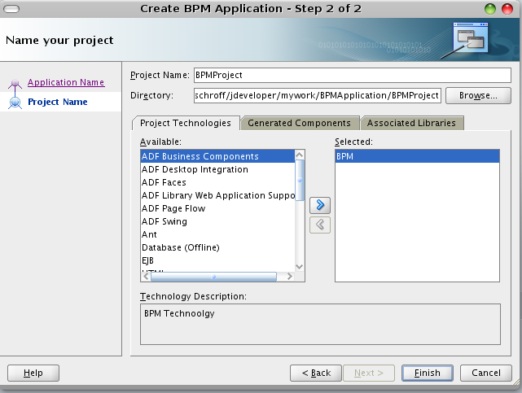Click the add-to-selected right arrow button
Image resolution: width=522 pixels, height=393 pixels.
point(319,205)
